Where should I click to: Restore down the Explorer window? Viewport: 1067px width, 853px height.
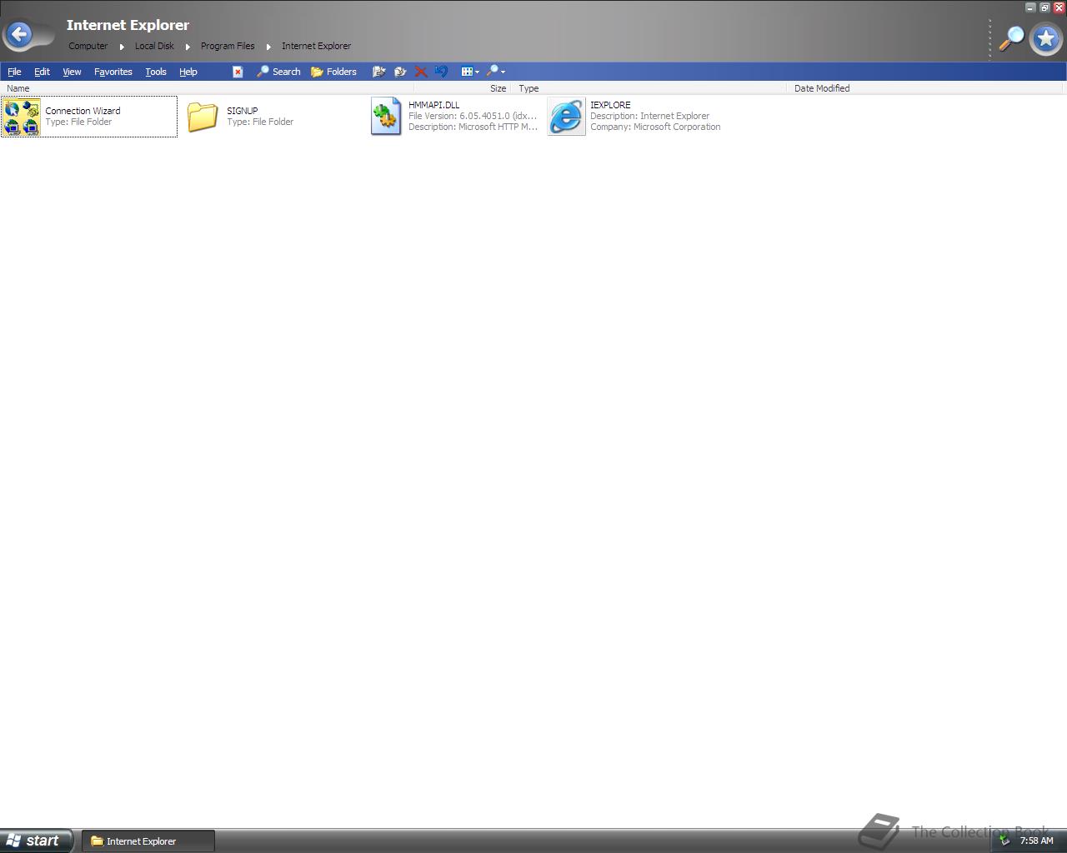click(1044, 7)
